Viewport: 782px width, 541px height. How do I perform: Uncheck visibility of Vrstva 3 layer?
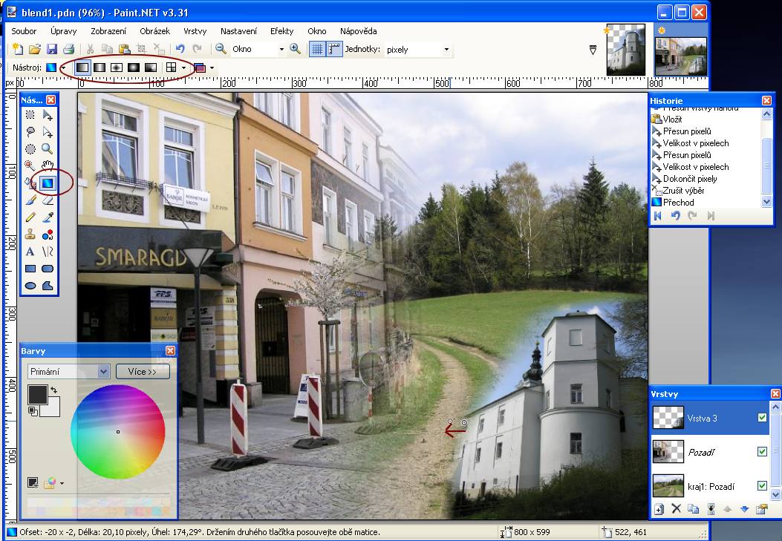(x=762, y=418)
